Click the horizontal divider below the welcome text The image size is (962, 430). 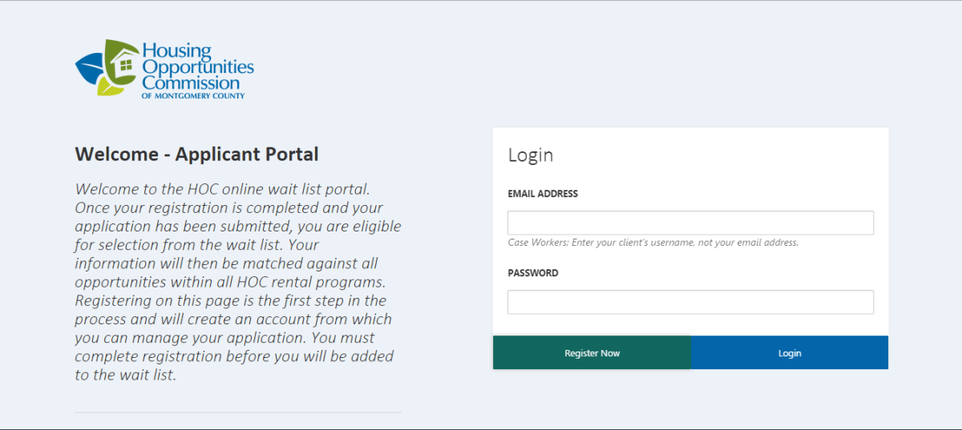pos(238,412)
